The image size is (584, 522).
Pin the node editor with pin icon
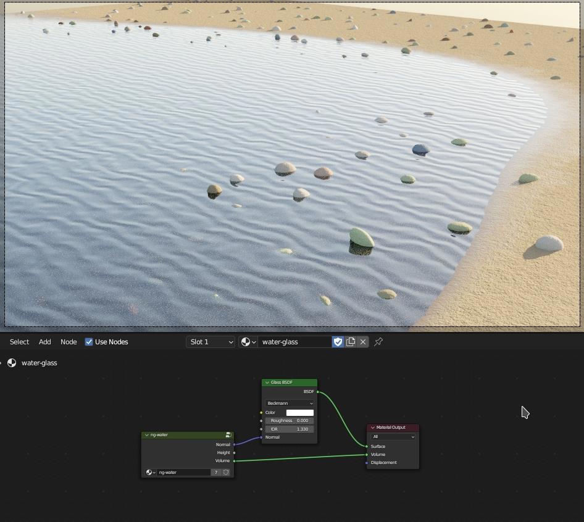[378, 342]
